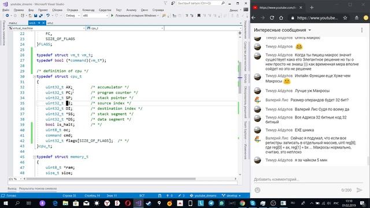Click the Redo toolbar icon

click(57, 16)
